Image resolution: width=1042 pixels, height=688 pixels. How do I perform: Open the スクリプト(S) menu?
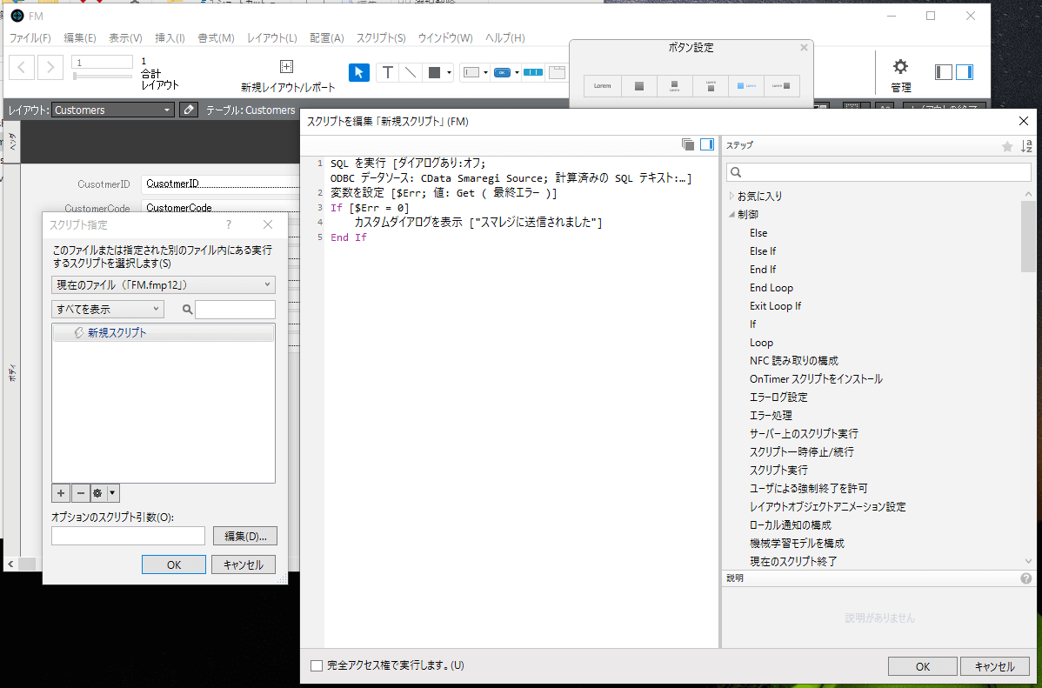click(380, 38)
